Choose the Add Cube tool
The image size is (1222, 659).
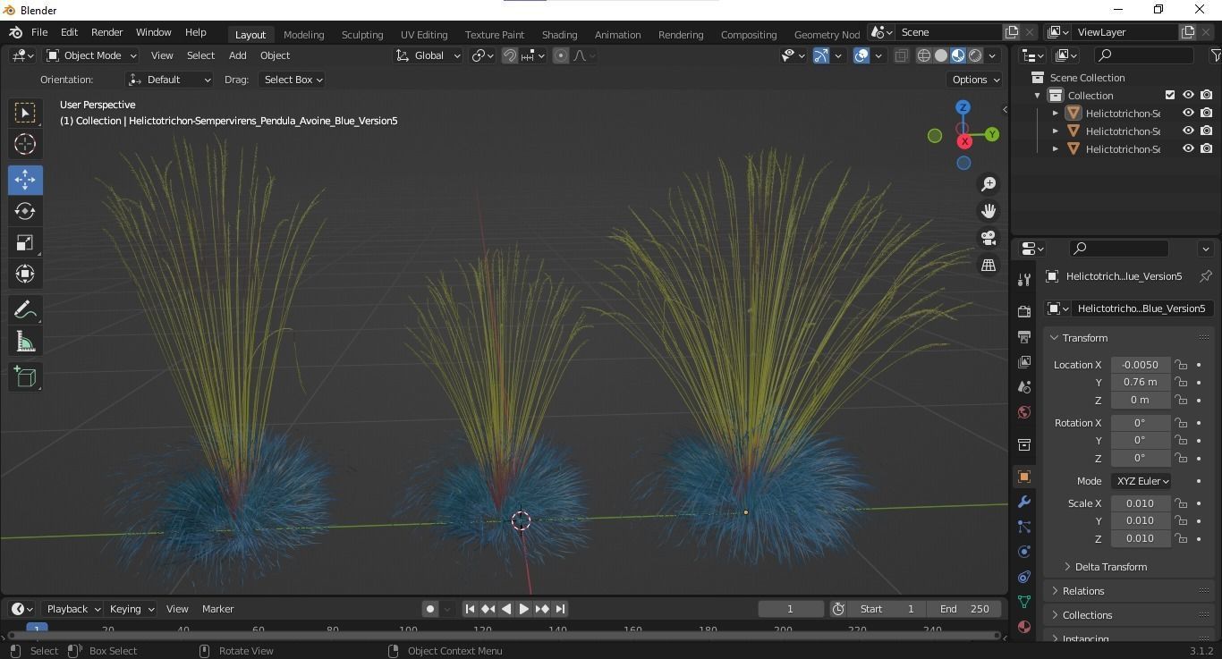pos(25,376)
